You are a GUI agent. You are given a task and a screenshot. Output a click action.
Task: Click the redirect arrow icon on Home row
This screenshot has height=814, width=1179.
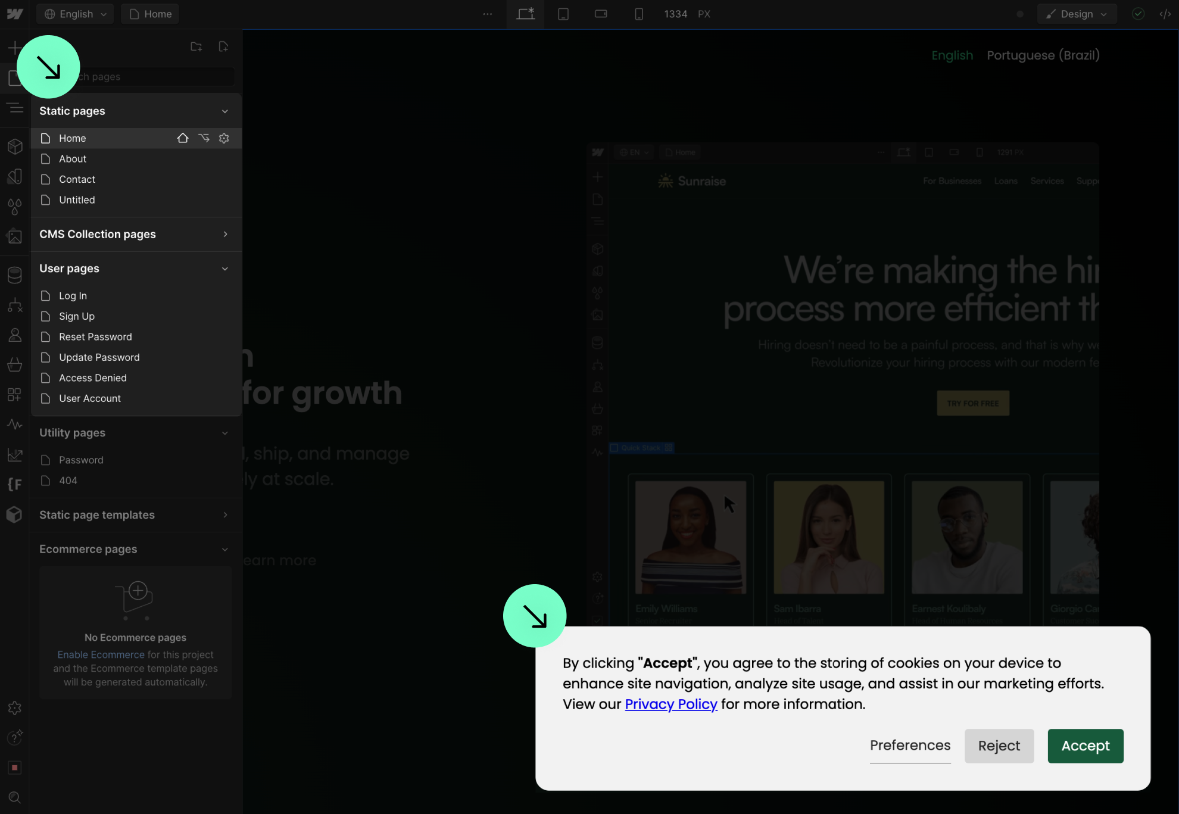(204, 138)
